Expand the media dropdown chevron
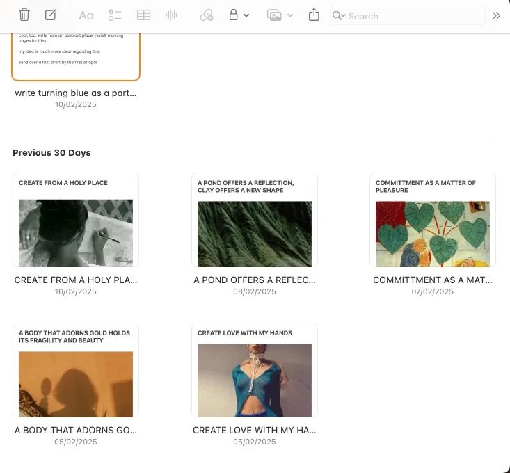Screen dimensions: 510x473 coord(290,15)
